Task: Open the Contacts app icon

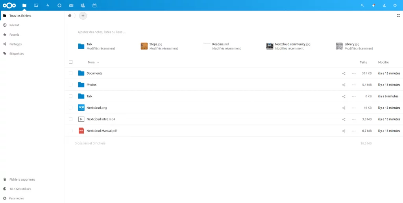Action: pos(83,5)
